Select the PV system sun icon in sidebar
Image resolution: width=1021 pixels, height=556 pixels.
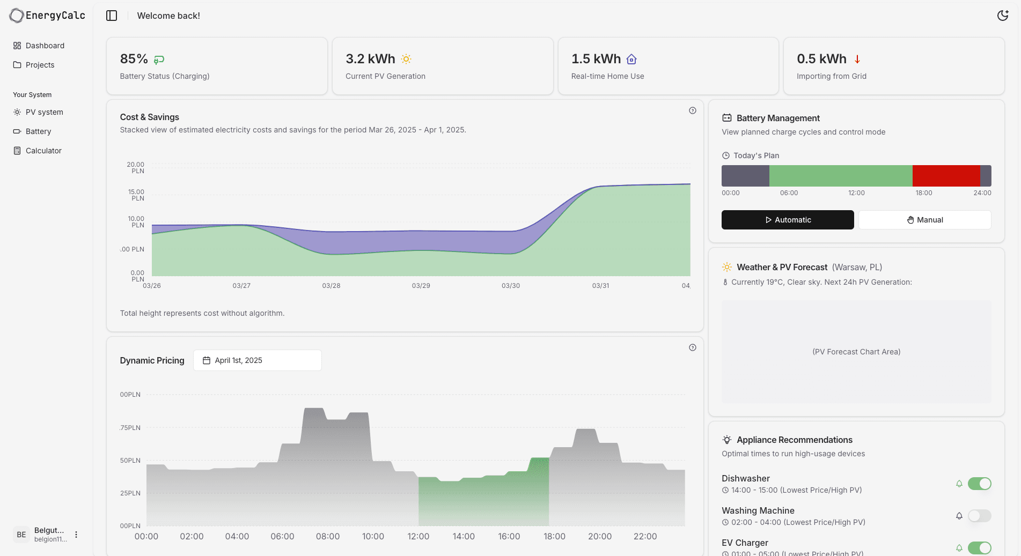pyautogui.click(x=17, y=112)
